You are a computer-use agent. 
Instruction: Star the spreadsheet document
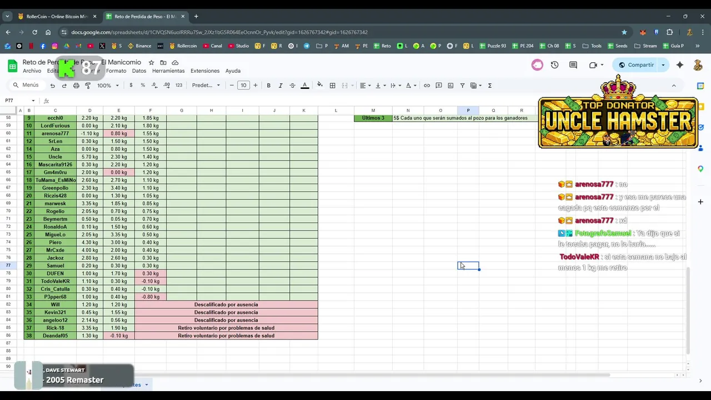pyautogui.click(x=151, y=63)
